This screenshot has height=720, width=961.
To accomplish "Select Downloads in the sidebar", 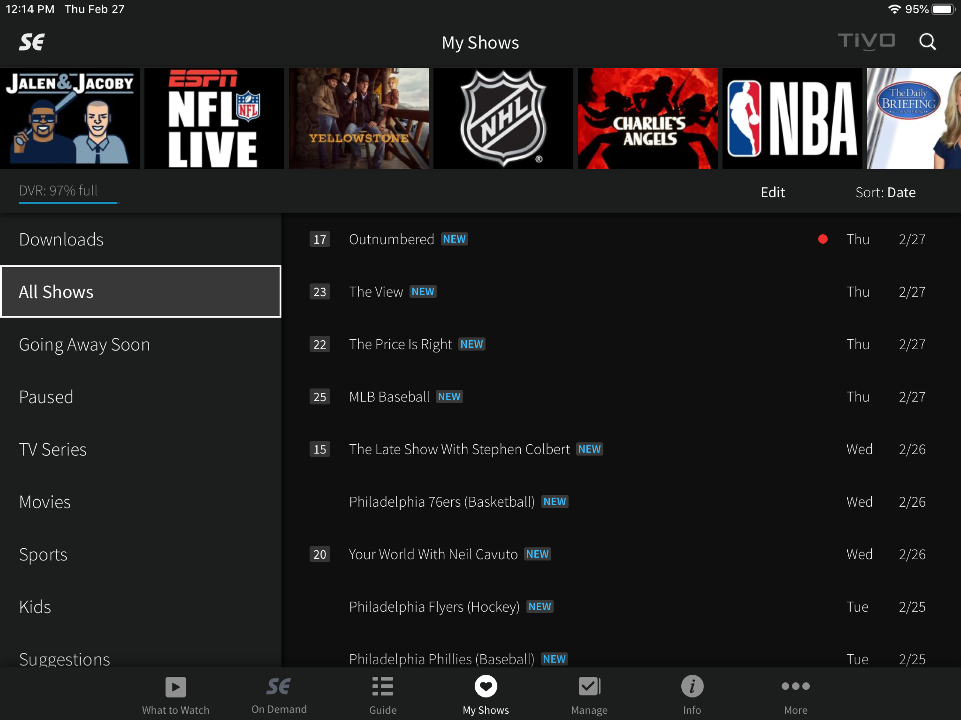I will pos(140,239).
